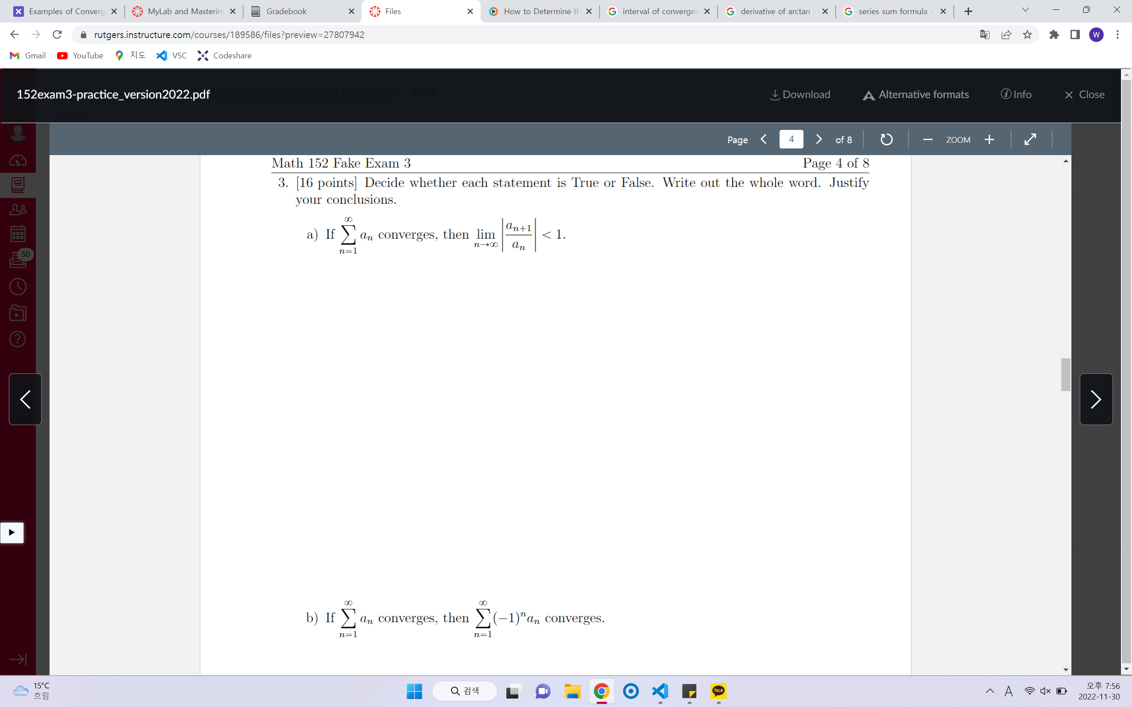Open the Chrome customize menu with three dots
Screen dimensions: 1132x707
tap(1118, 34)
